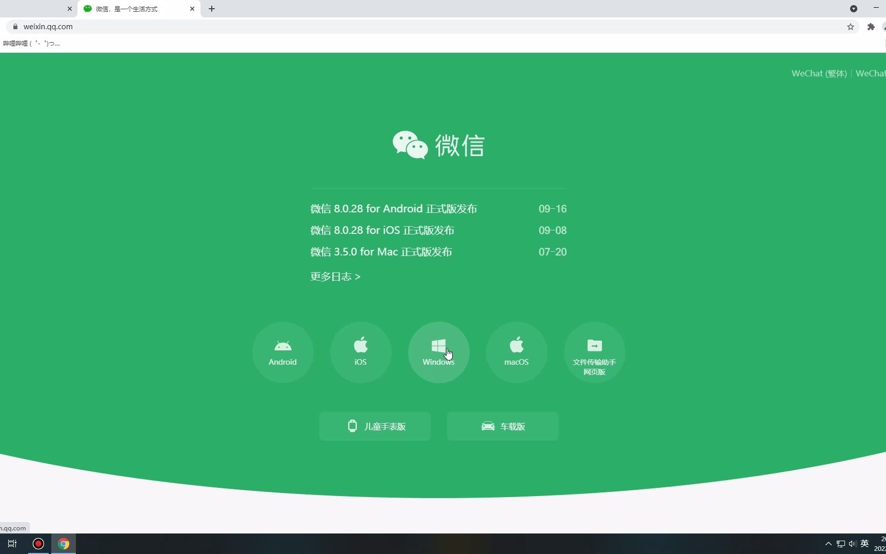Close the 微信 browser tab
The image size is (886, 554).
(192, 9)
